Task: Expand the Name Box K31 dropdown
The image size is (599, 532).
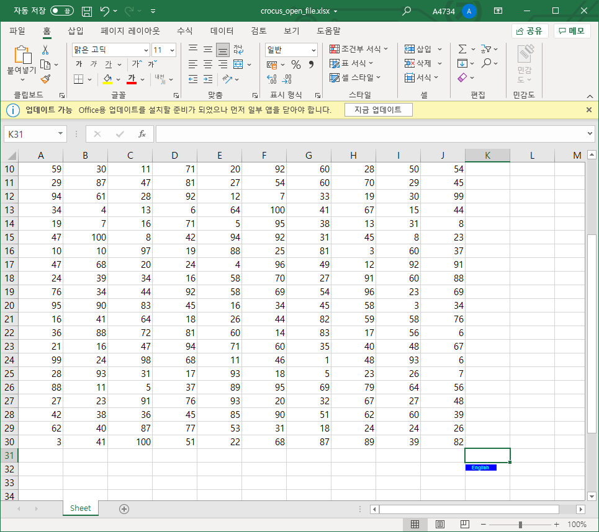Action: [x=60, y=133]
